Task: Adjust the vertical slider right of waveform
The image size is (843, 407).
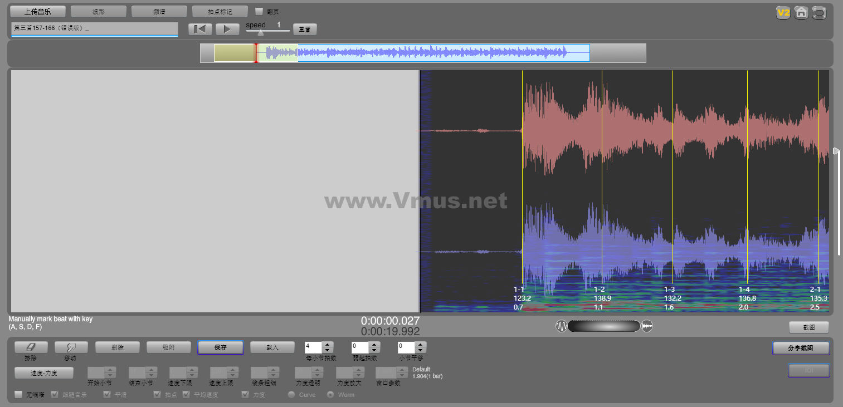Action: 836,151
